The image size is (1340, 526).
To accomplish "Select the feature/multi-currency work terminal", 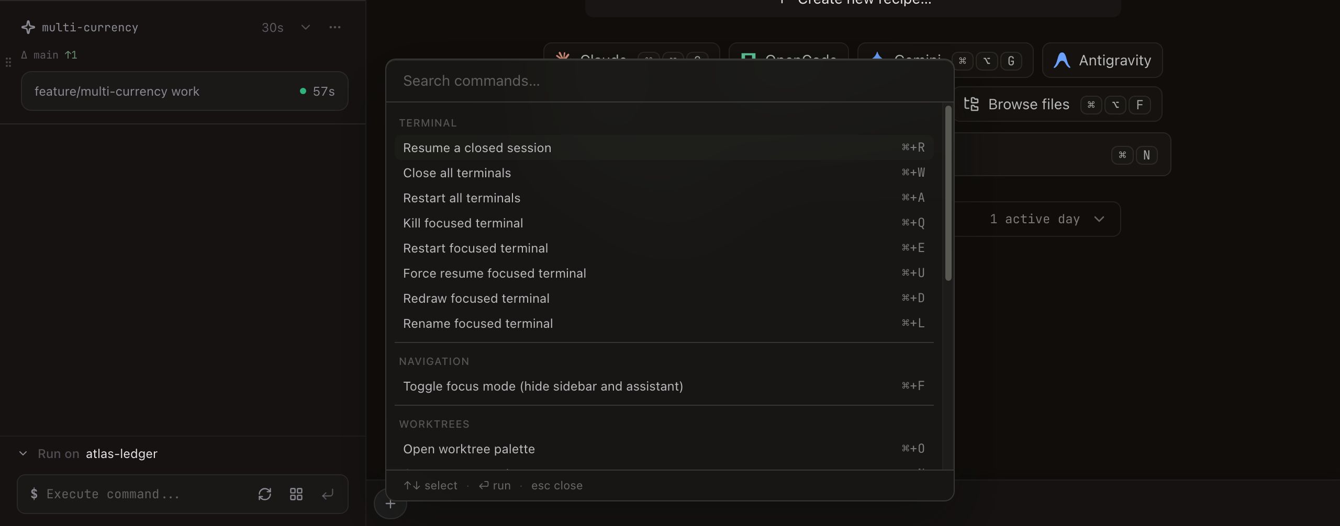I will [x=185, y=91].
